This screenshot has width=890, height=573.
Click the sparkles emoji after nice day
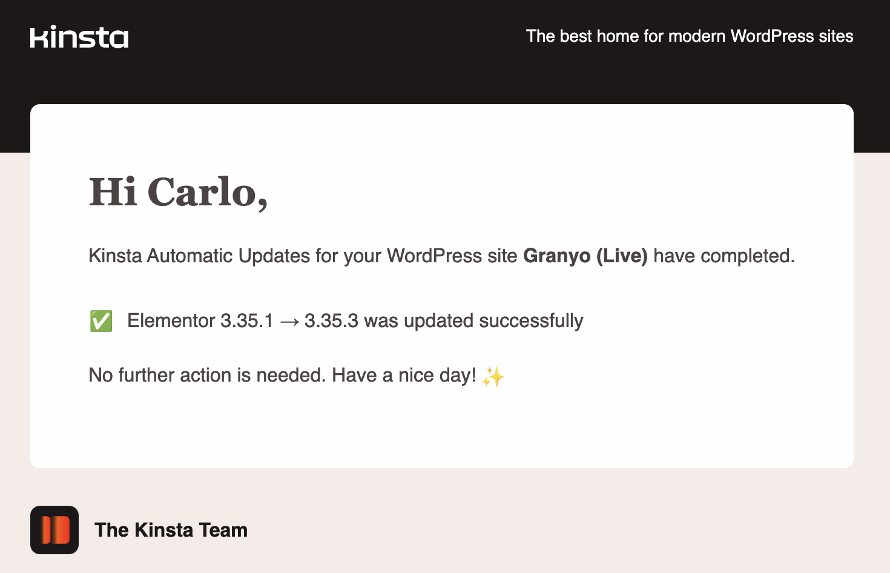tap(493, 377)
